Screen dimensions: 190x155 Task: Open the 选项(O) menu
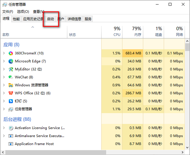[x=23, y=12]
